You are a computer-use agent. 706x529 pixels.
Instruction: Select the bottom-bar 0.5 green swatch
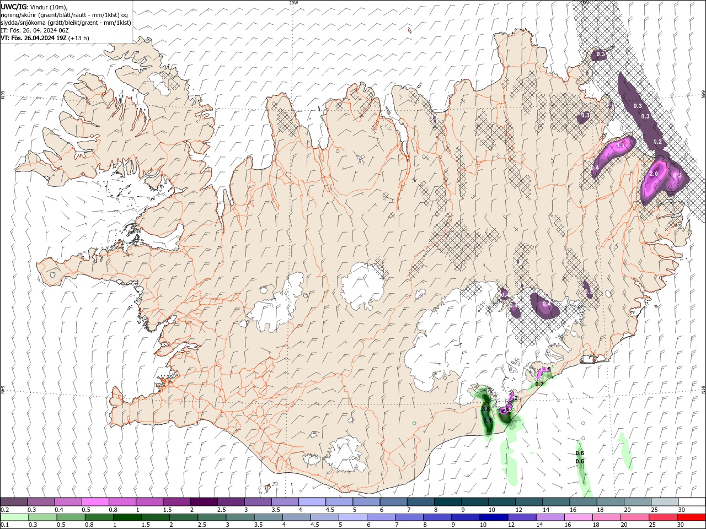[x=71, y=517]
